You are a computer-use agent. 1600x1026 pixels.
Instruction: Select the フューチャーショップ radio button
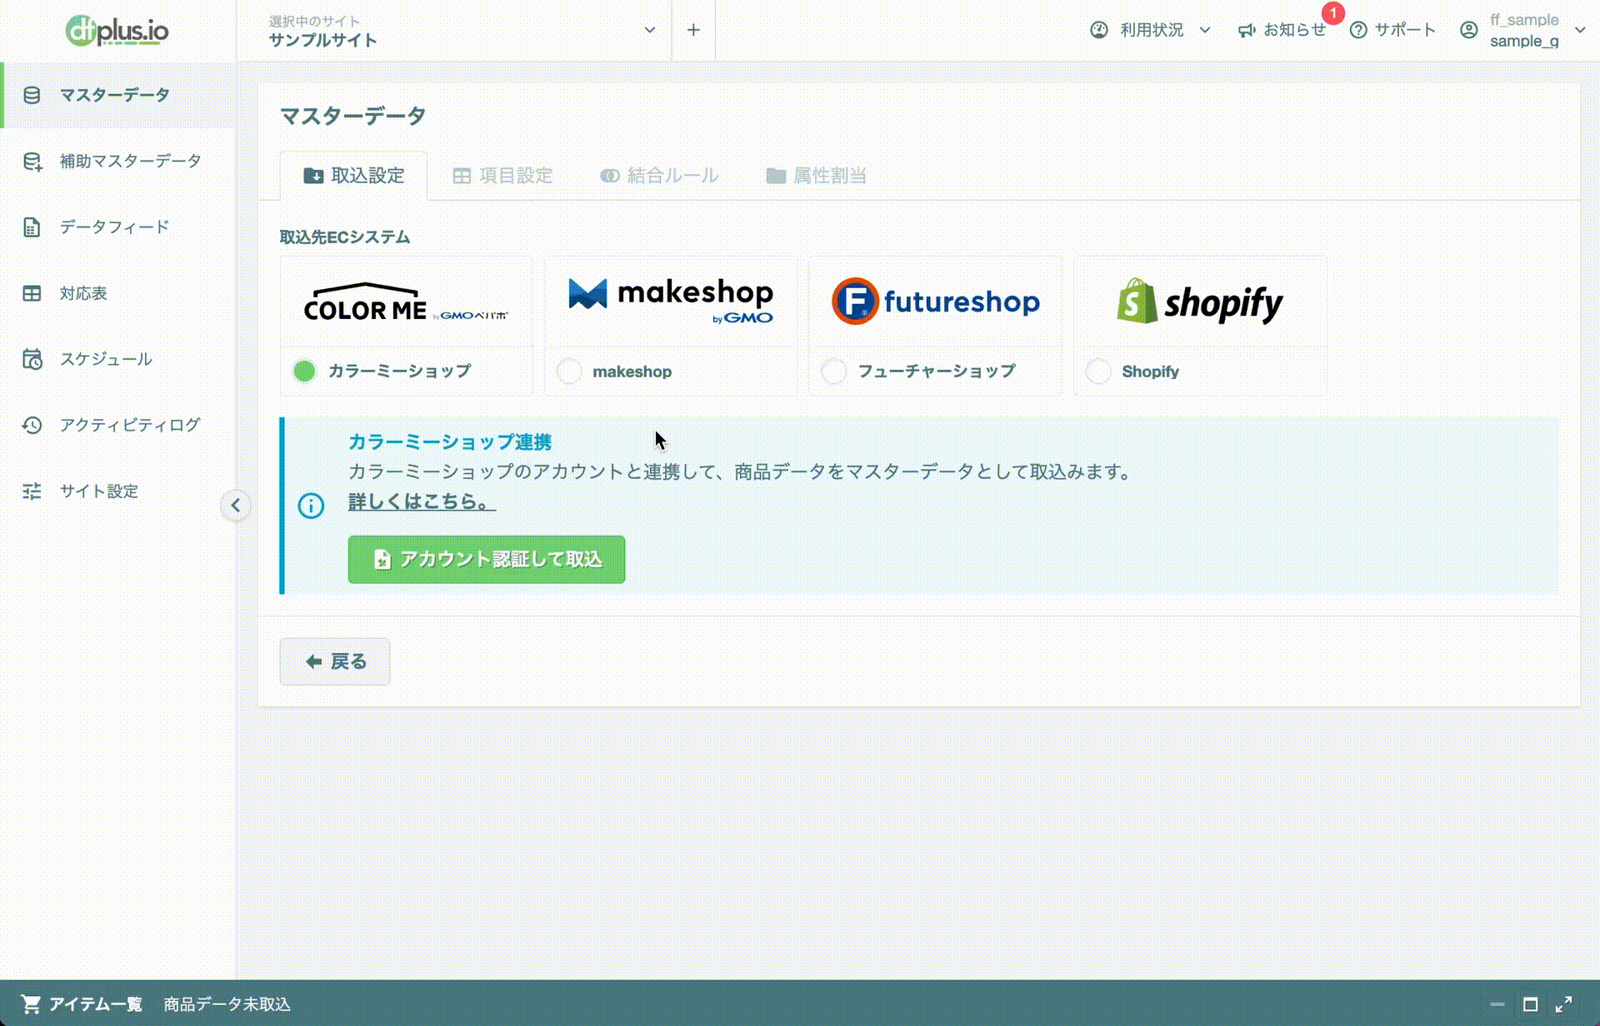tap(834, 371)
